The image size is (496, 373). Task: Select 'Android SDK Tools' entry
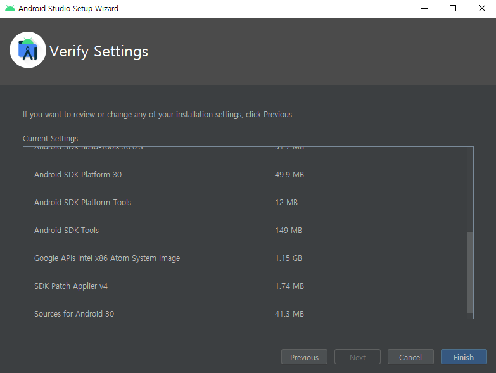67,230
